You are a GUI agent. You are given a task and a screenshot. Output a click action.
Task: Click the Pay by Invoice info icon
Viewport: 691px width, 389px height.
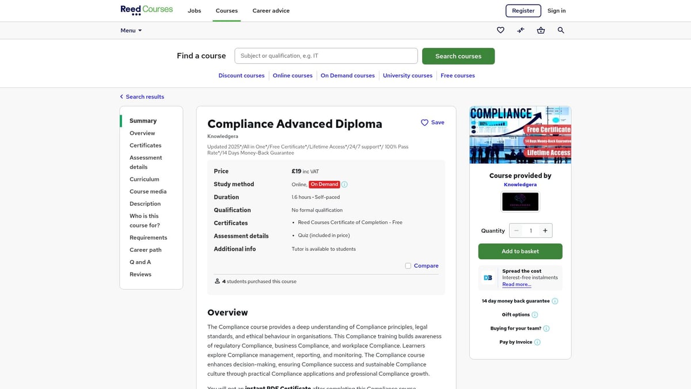(x=537, y=342)
